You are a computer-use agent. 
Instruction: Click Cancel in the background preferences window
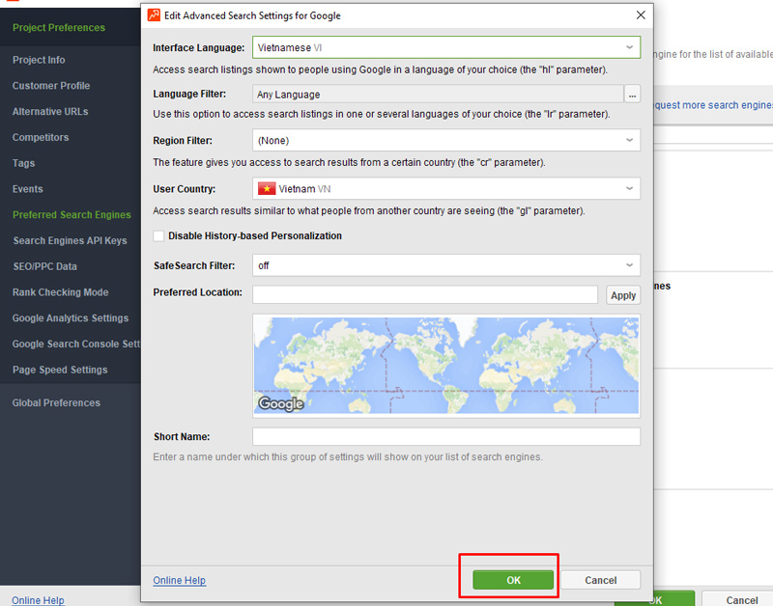pyautogui.click(x=738, y=599)
